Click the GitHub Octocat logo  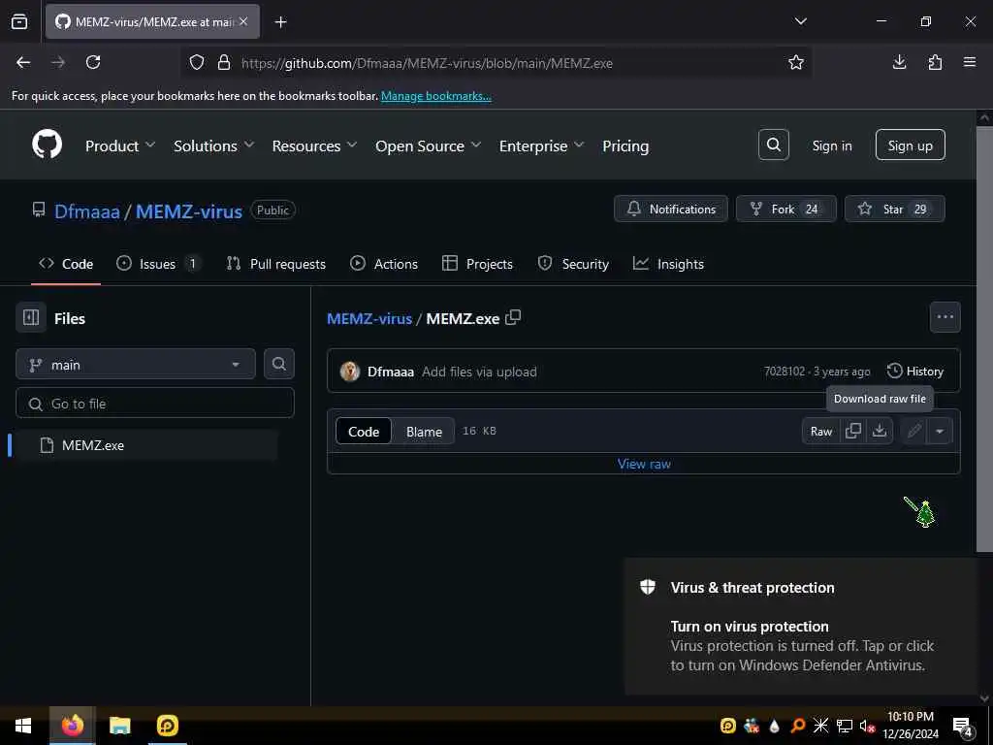coord(48,146)
